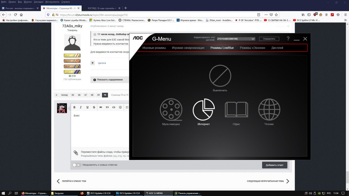Select the Internet pie chart mode
The height and width of the screenshot is (196, 349).
pos(203,109)
